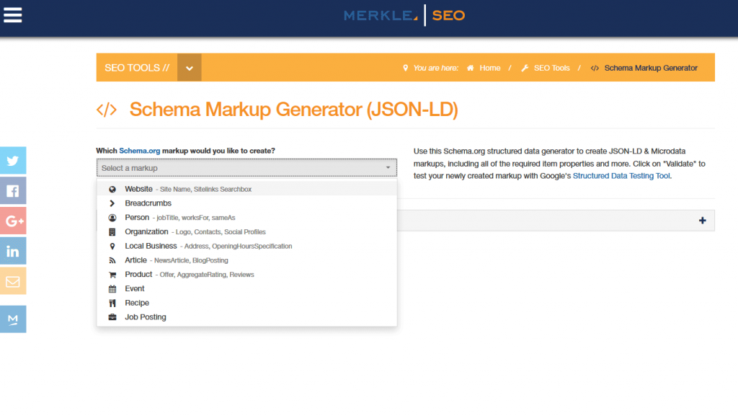738x416 pixels.
Task: Go to SEO Tools breadcrumb link
Action: pyautogui.click(x=551, y=68)
